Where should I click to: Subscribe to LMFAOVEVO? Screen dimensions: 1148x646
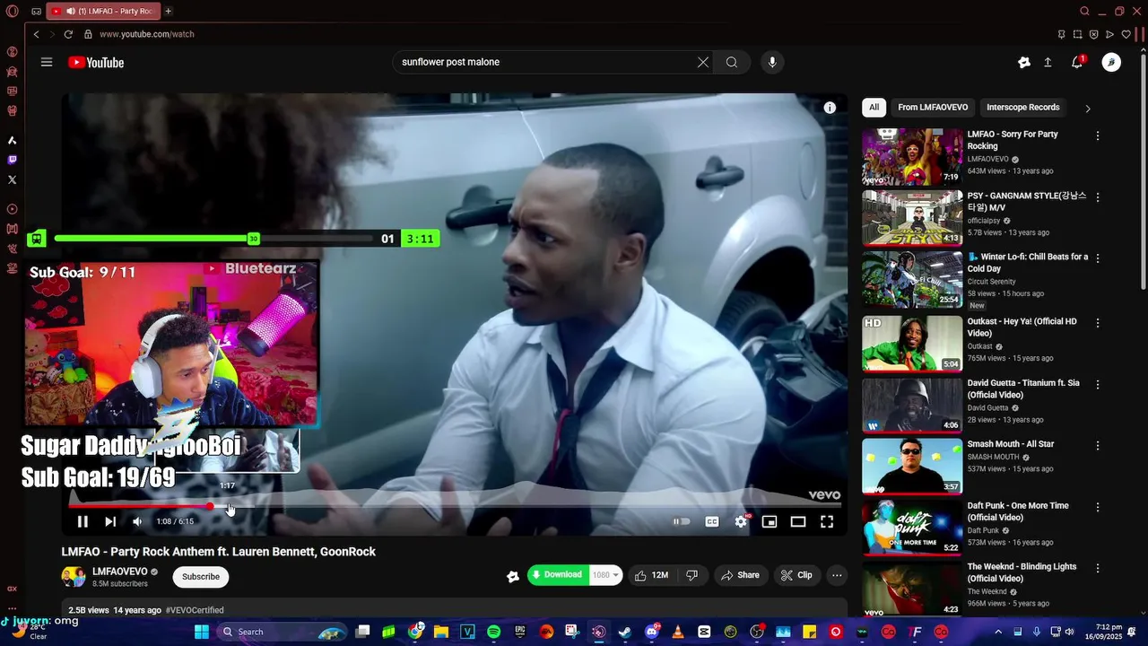[x=201, y=576]
